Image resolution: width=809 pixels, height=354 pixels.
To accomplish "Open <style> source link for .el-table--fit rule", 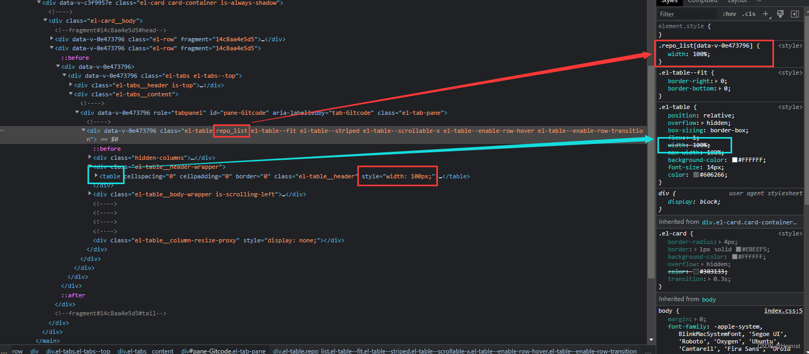I will [x=790, y=72].
